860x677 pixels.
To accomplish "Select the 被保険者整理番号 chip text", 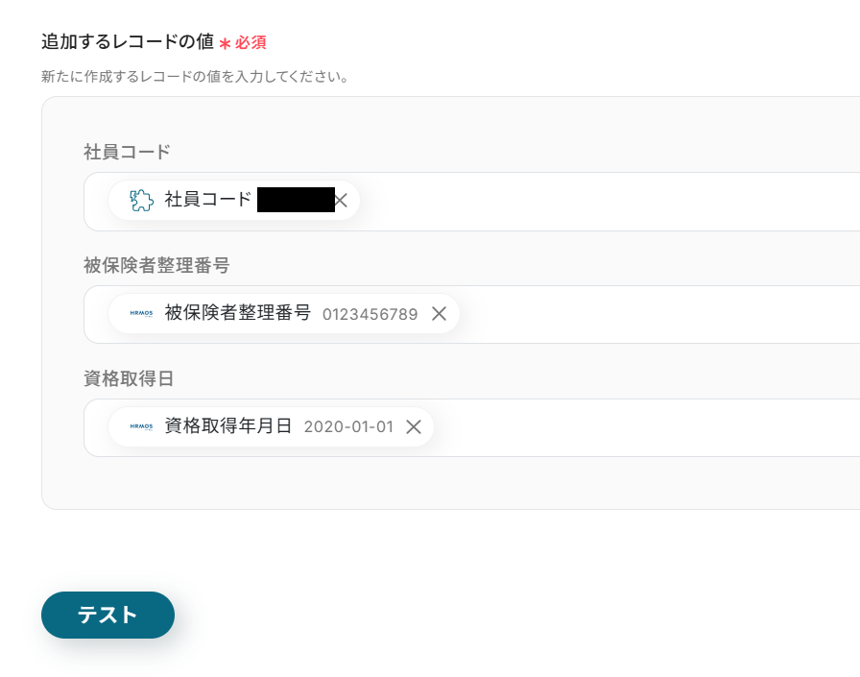I will 238,313.
